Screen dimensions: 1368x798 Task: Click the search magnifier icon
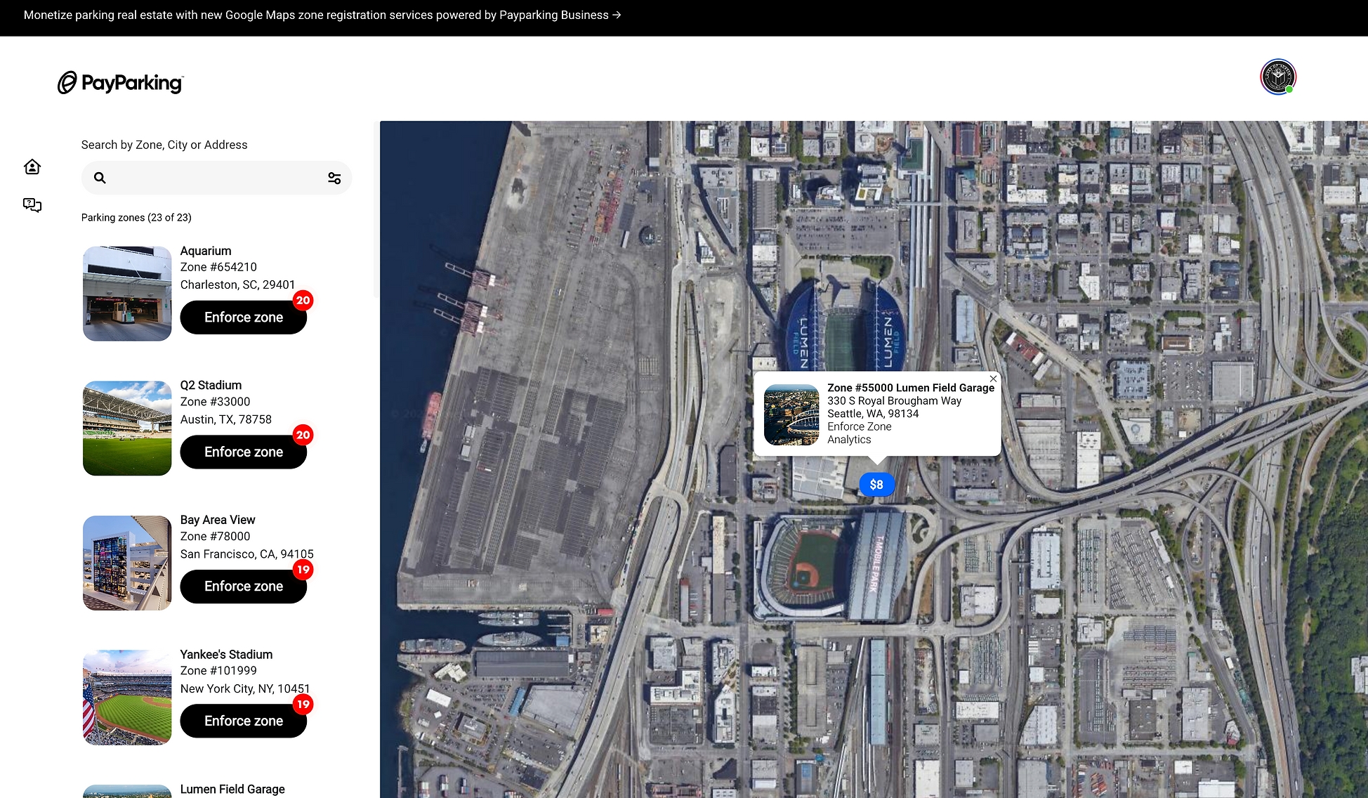(100, 178)
